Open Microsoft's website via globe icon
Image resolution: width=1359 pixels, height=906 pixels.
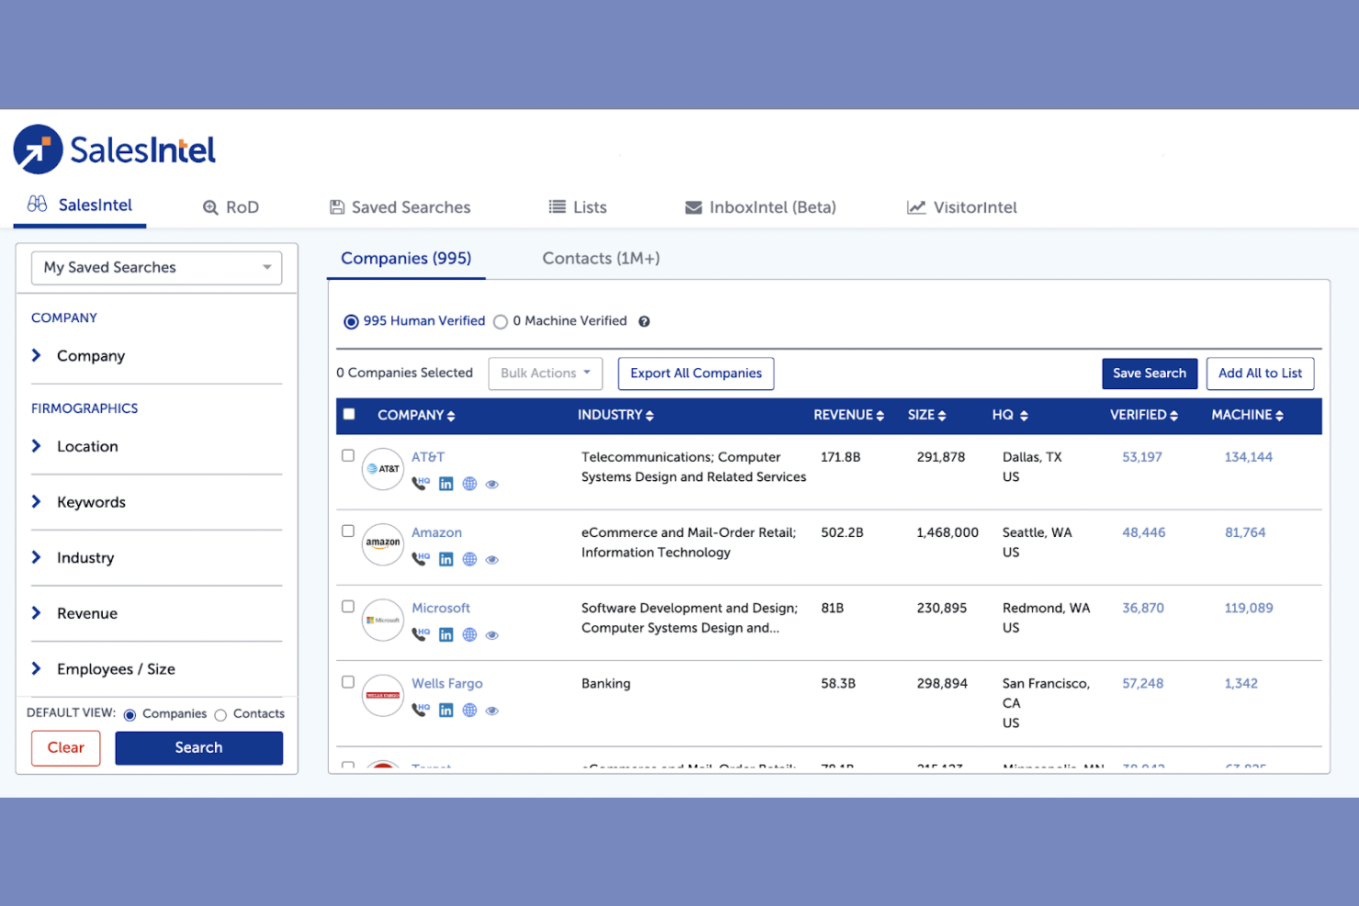(x=469, y=634)
